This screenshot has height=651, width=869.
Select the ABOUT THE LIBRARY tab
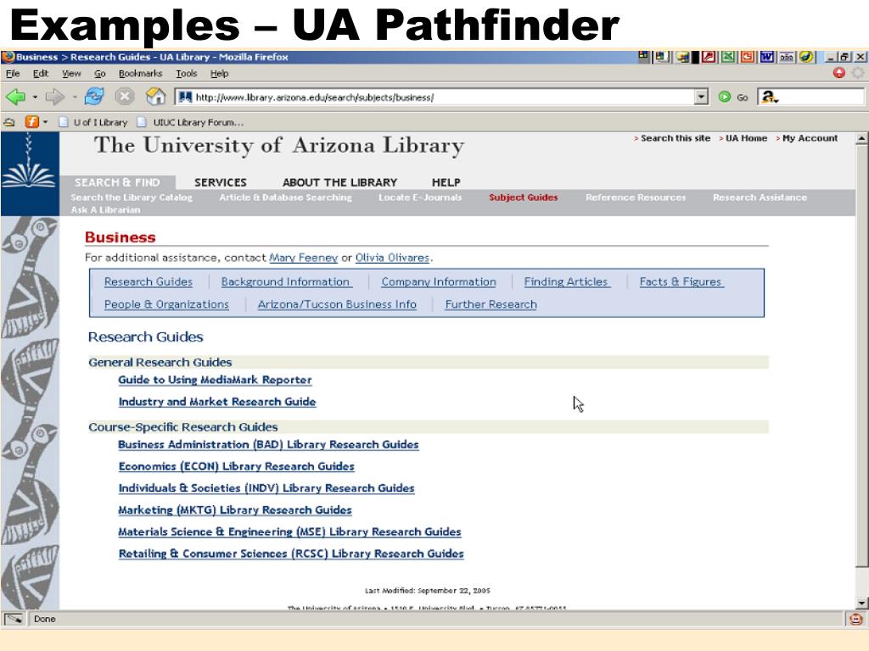339,183
